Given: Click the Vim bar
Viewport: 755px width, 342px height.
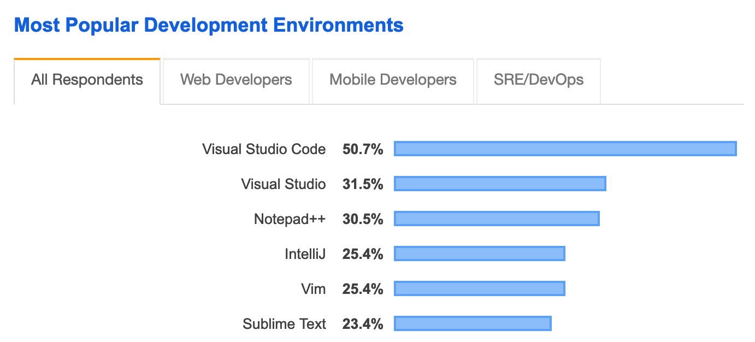Looking at the screenshot, I should coord(480,288).
